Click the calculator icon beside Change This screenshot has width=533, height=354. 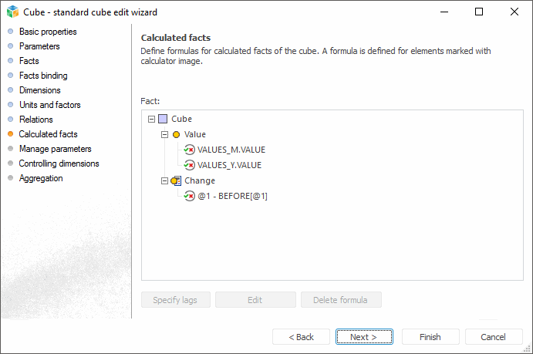(x=176, y=181)
